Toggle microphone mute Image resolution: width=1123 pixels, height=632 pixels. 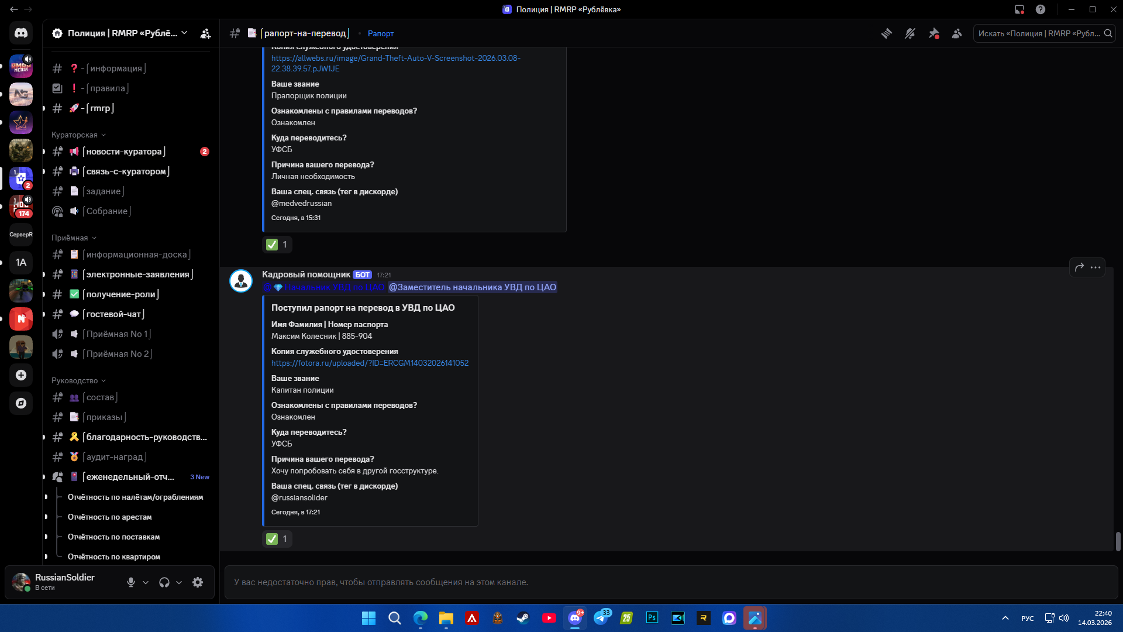point(131,582)
